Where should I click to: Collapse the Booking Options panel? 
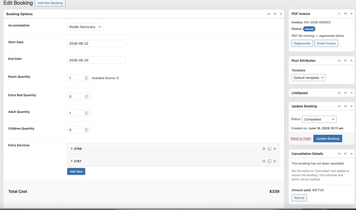(x=281, y=14)
